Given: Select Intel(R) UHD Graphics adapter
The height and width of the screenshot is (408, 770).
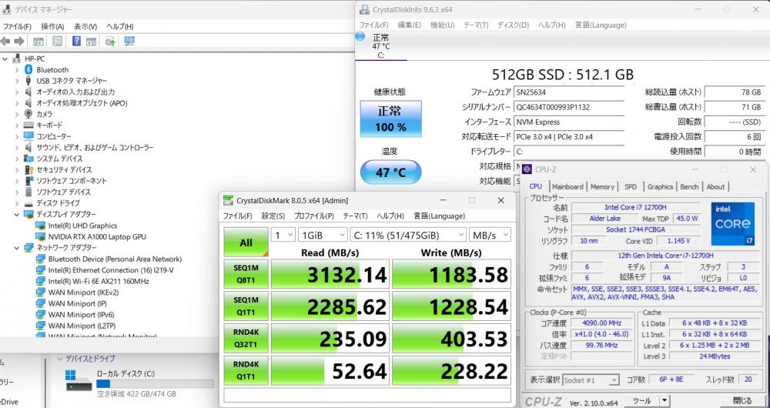Looking at the screenshot, I should pos(82,226).
